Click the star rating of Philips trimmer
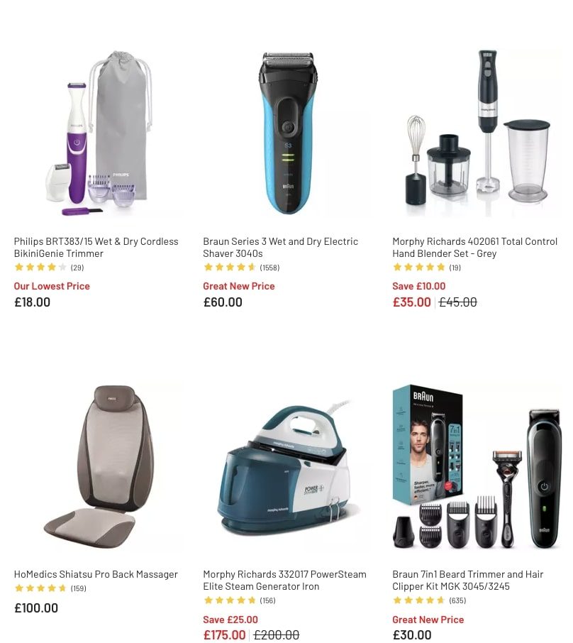Viewport: 573px width, 643px height. [x=40, y=268]
